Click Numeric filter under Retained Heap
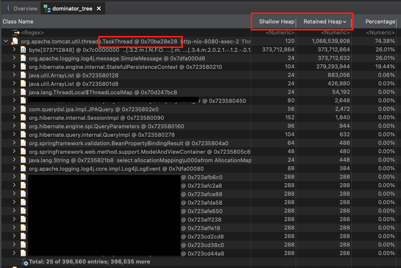This screenshot has height=268, width=401. [335, 33]
